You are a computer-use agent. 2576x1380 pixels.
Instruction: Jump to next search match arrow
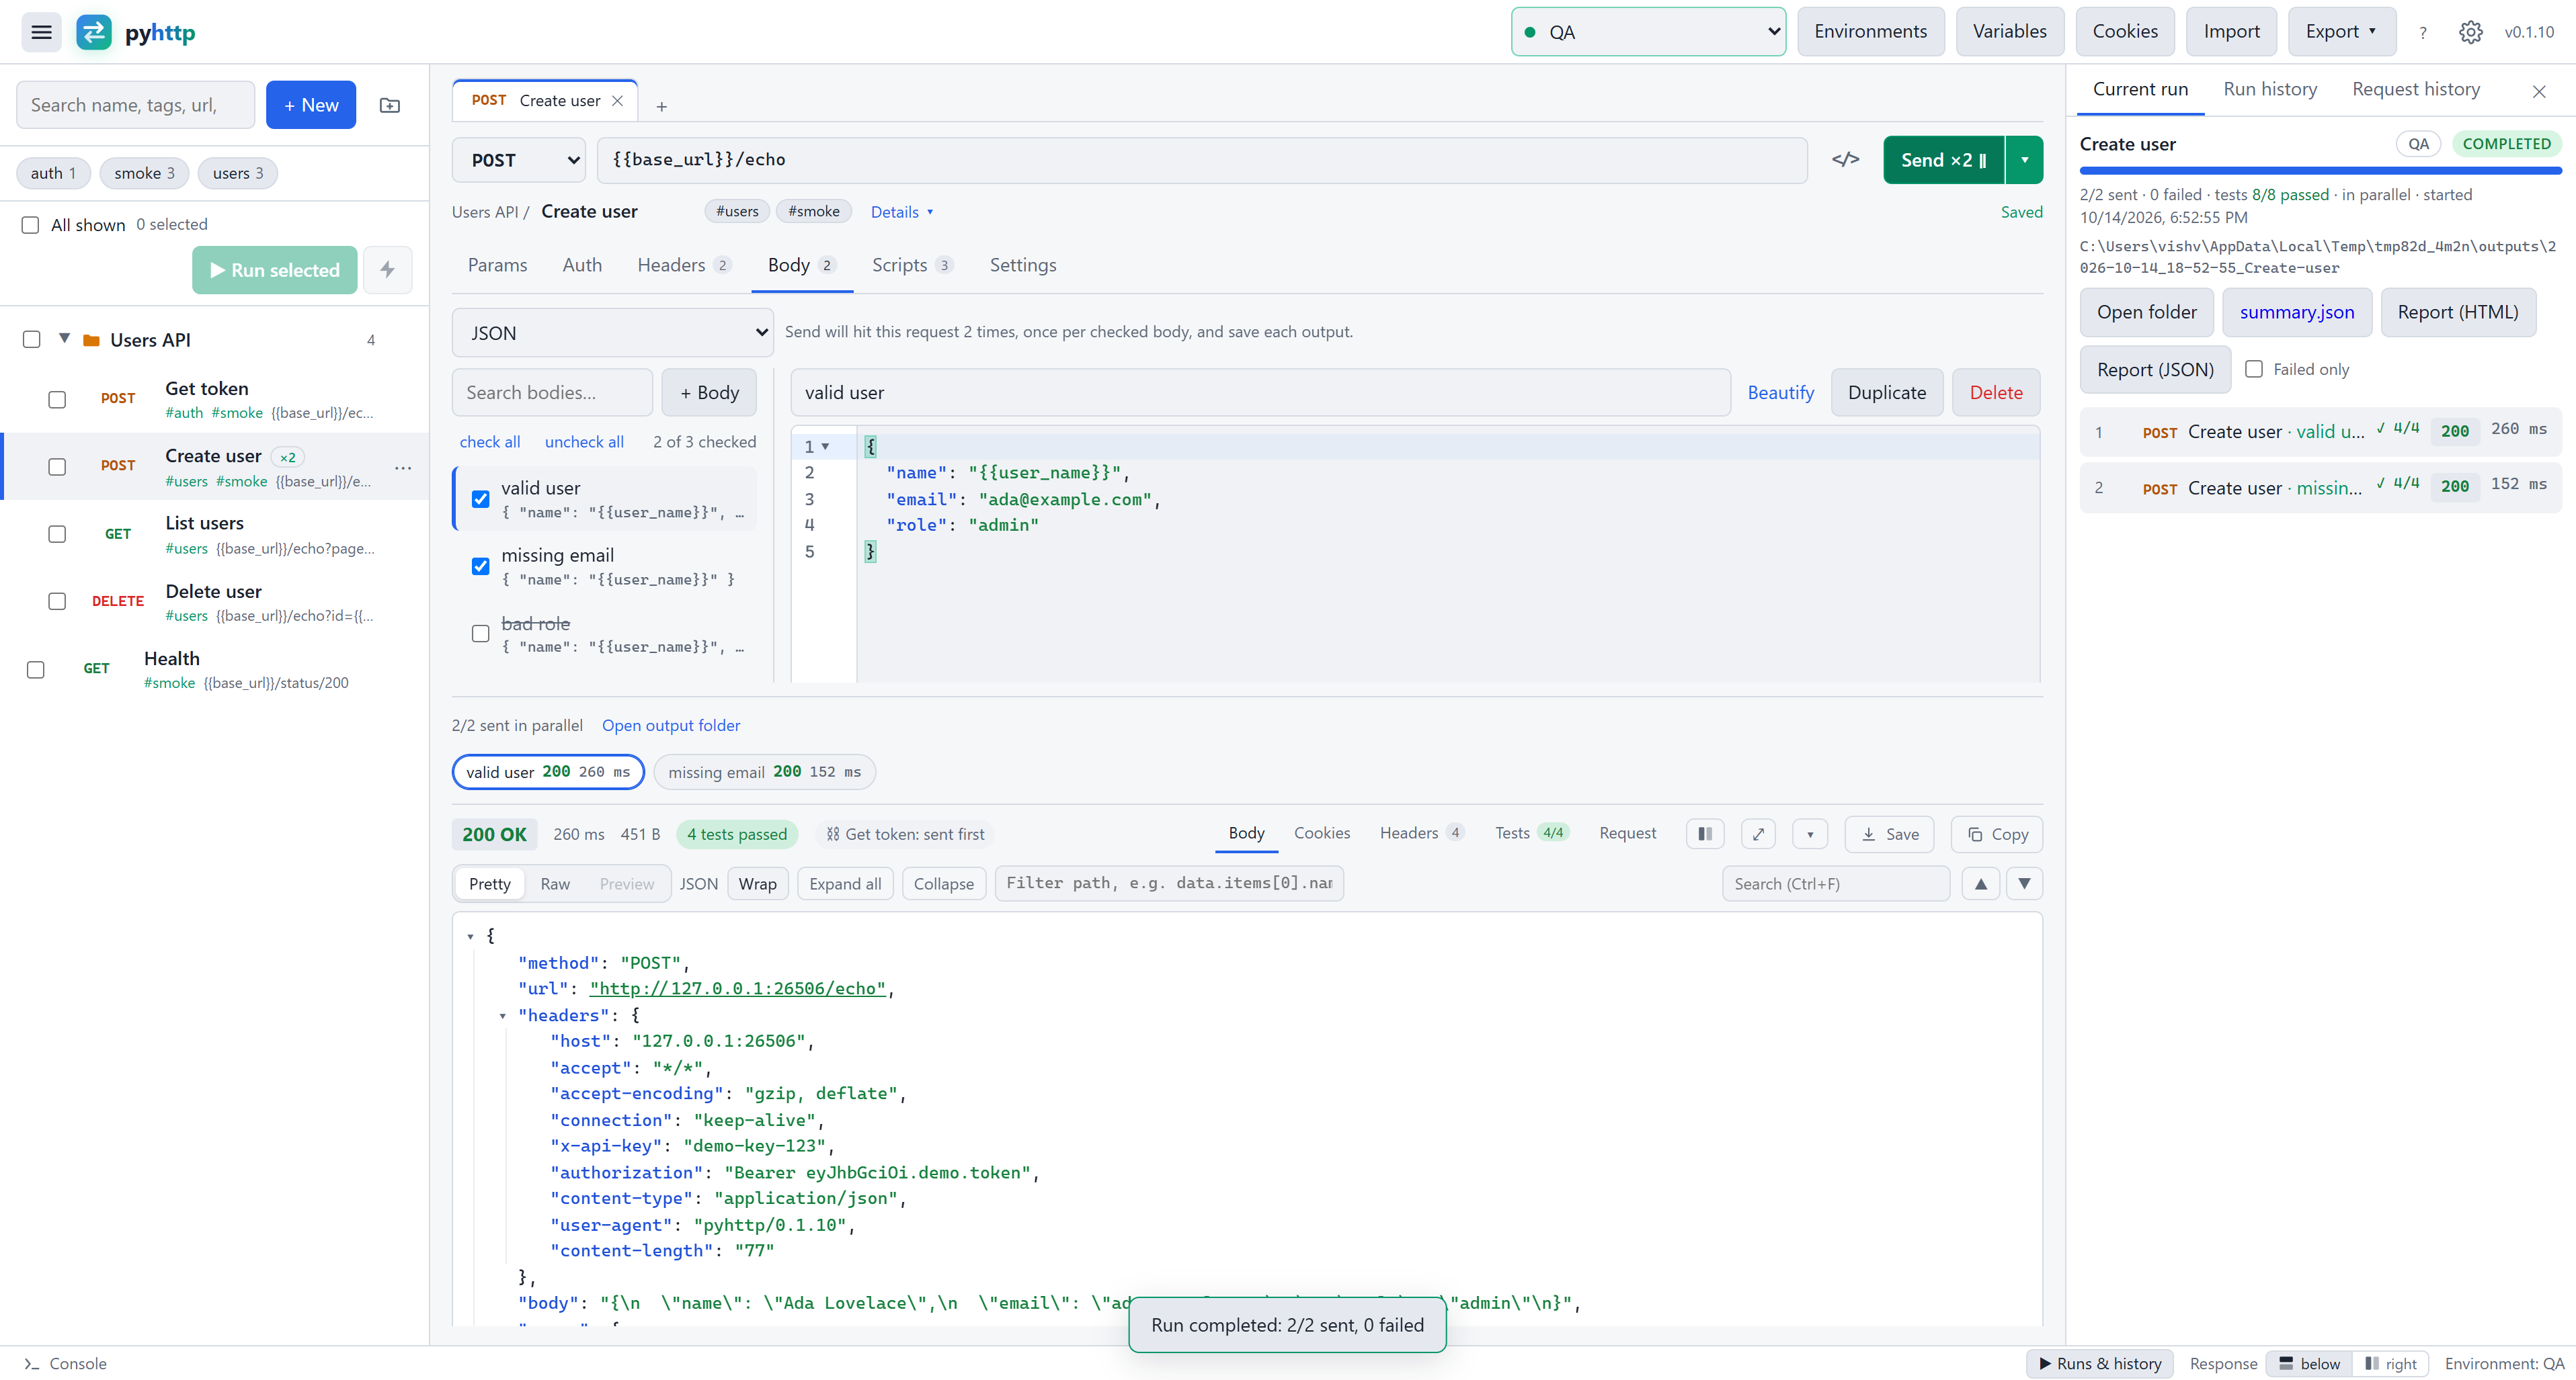2025,883
